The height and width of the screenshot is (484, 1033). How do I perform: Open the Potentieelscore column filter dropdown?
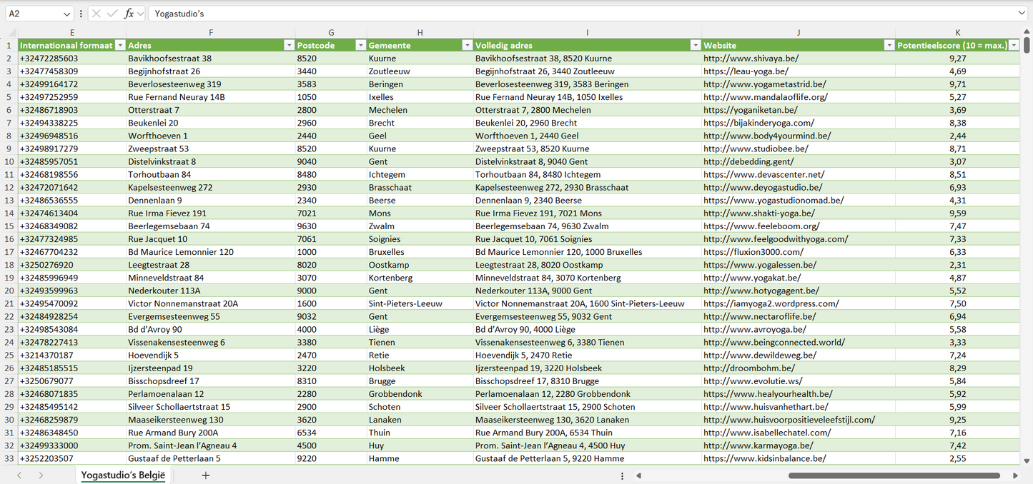click(x=1013, y=45)
